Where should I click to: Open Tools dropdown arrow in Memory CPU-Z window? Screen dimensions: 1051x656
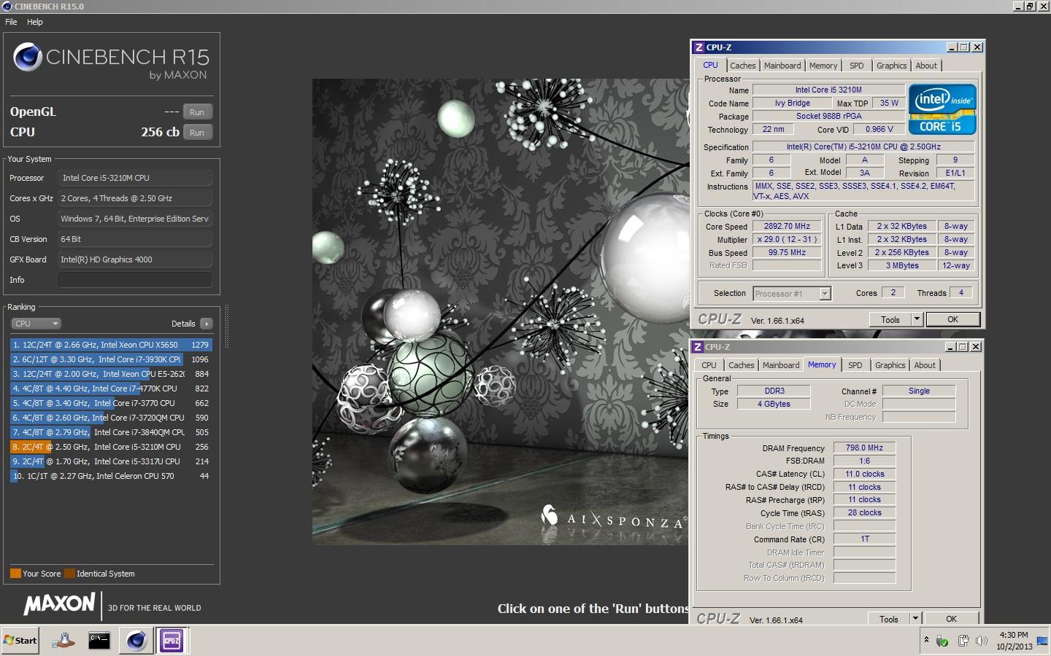coord(916,619)
